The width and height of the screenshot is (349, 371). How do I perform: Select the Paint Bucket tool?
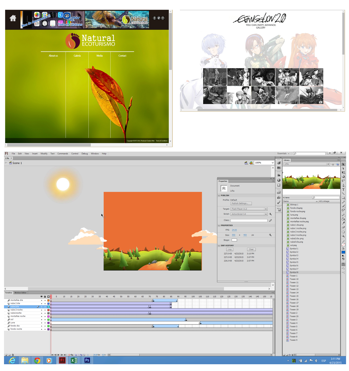[x=343, y=219]
